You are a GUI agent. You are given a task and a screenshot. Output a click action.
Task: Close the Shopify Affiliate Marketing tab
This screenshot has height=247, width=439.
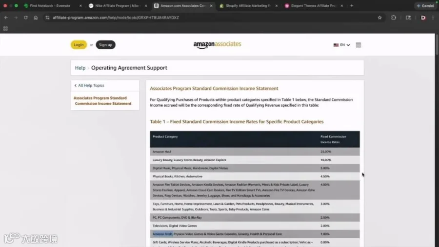coord(277,5)
